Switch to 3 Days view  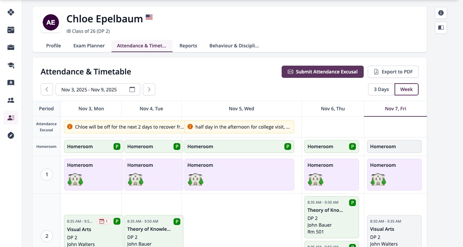(381, 89)
